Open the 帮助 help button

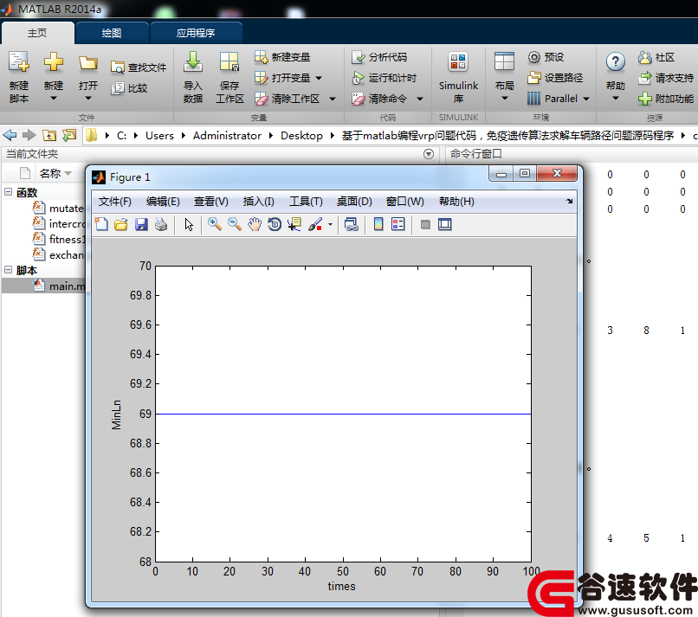pos(616,76)
